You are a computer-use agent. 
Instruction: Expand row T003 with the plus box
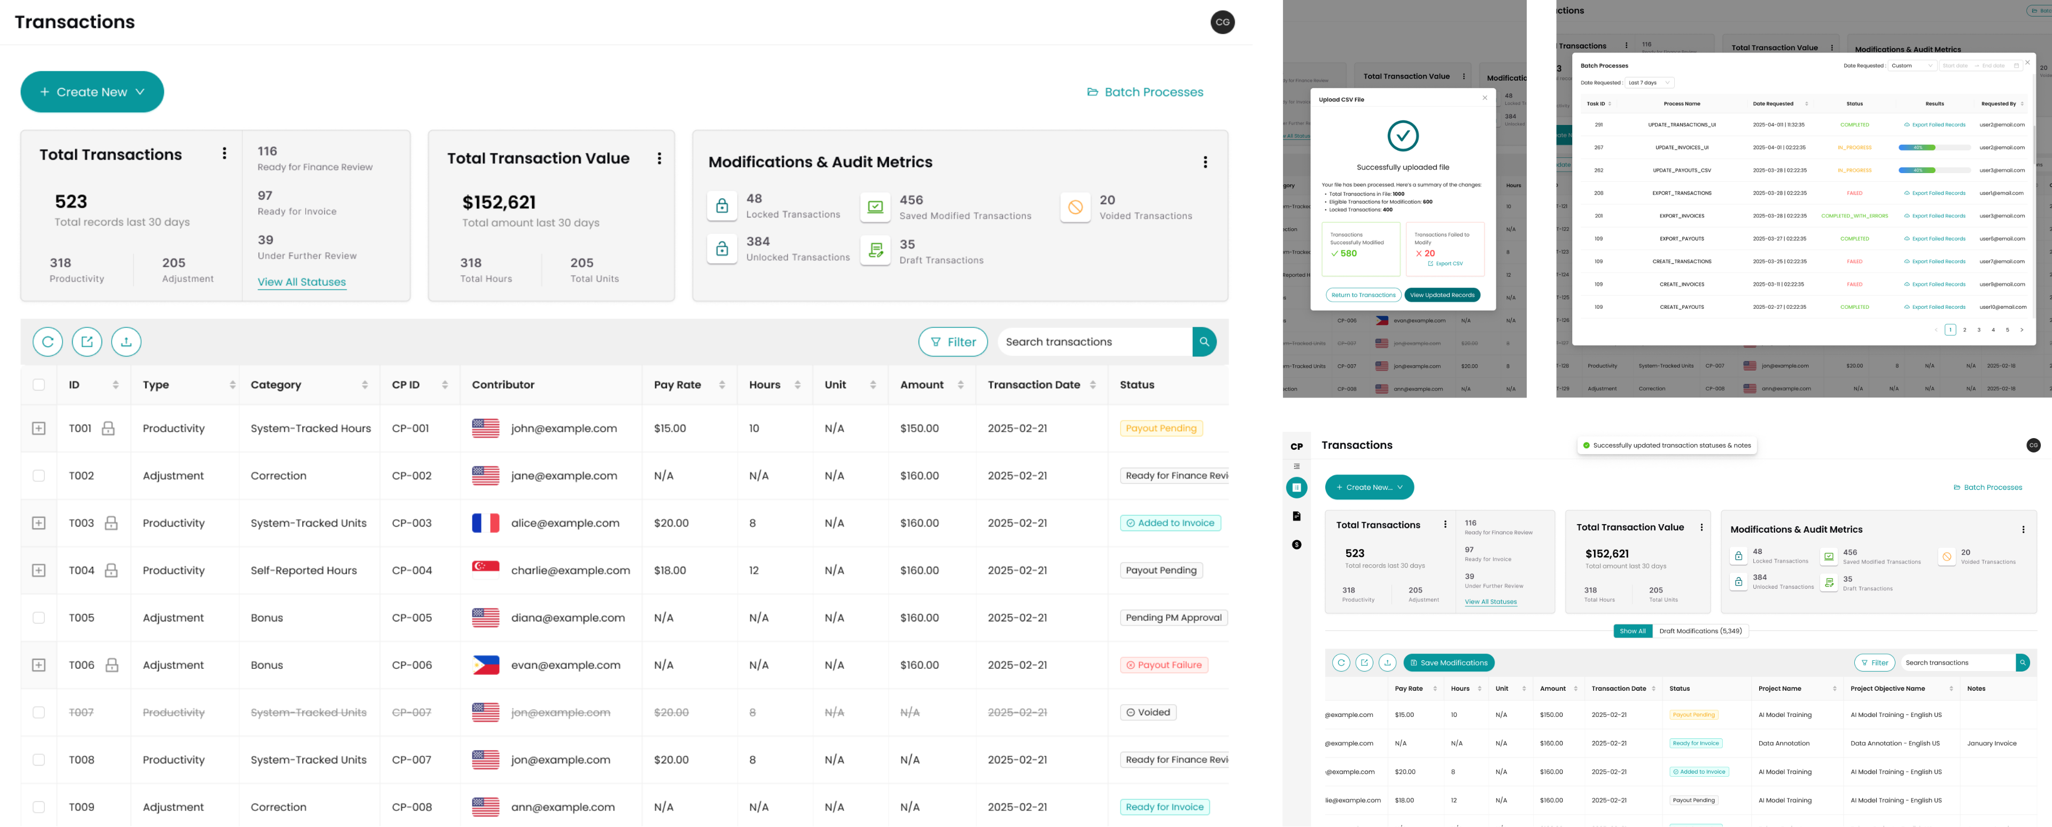(38, 524)
